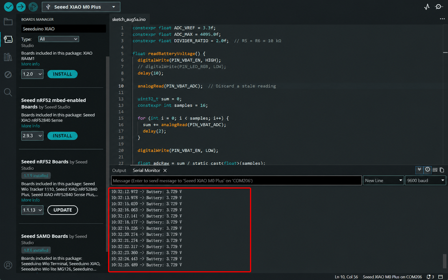The width and height of the screenshot is (448, 280).
Task: Click line number 20 in the gutter
Action: click(x=121, y=150)
